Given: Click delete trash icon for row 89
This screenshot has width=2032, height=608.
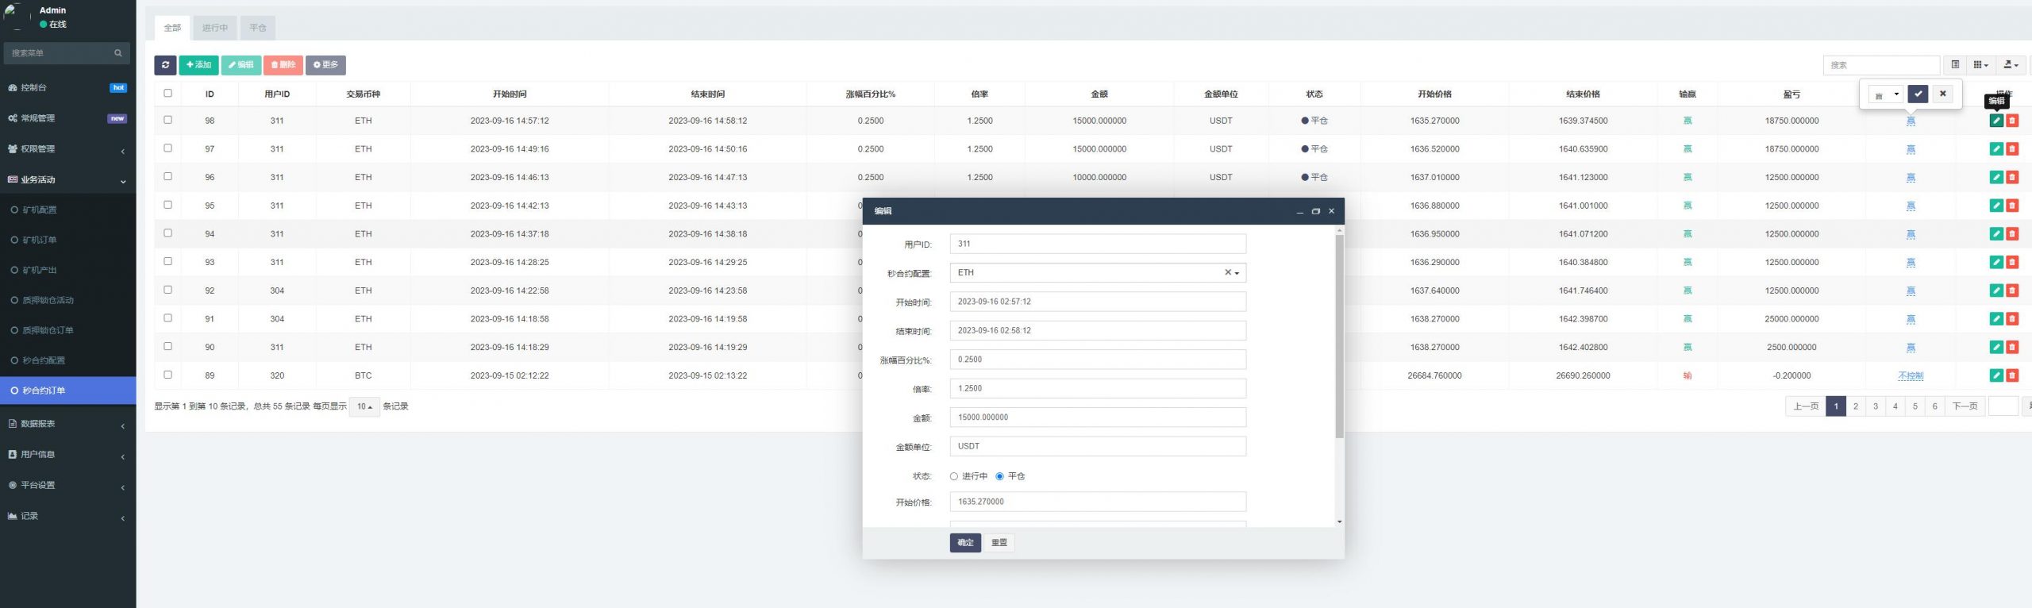Looking at the screenshot, I should click(x=2012, y=375).
